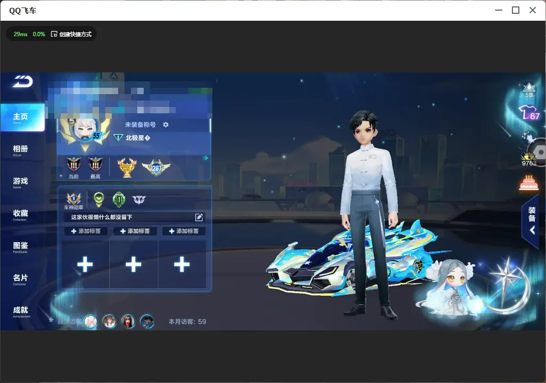Open the first recent visitor's white-haired avatar
This screenshot has width=546, height=383.
tap(90, 321)
